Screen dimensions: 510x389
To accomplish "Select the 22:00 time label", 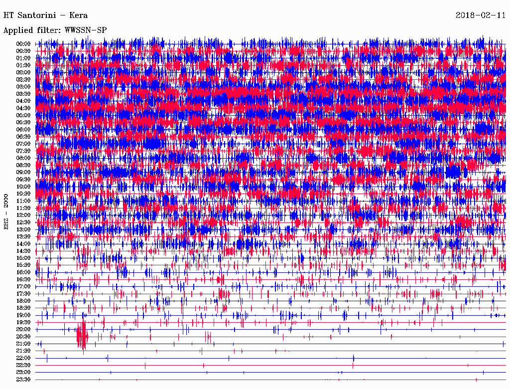I will [x=23, y=358].
